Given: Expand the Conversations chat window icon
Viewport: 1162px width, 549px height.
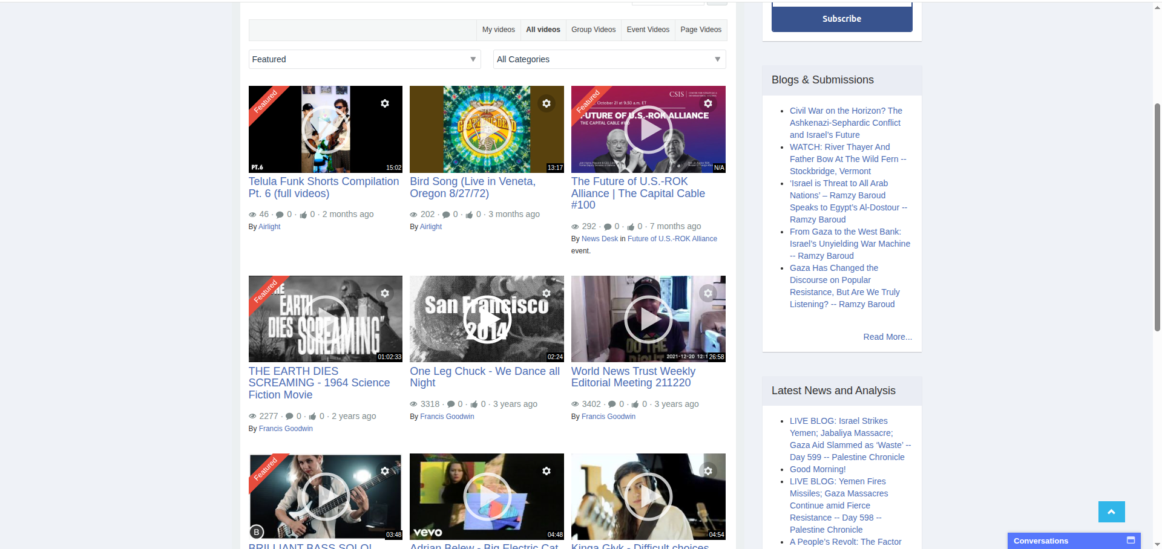Looking at the screenshot, I should 1131,541.
